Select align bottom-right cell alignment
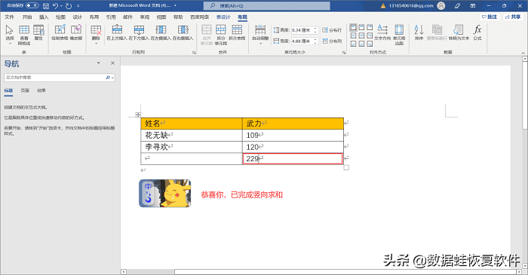The height and width of the screenshot is (275, 528). [370, 44]
